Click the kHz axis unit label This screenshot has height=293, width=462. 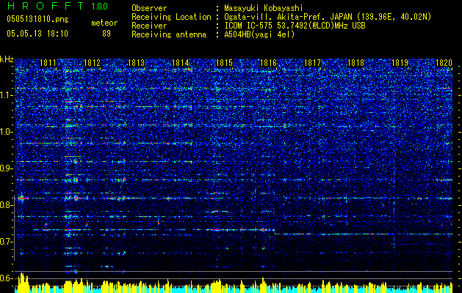point(7,59)
